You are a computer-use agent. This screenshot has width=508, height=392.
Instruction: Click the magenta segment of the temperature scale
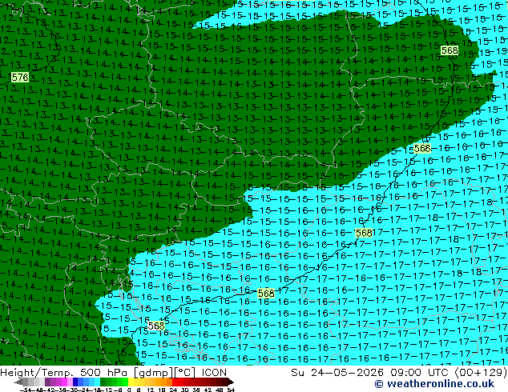[64, 382]
